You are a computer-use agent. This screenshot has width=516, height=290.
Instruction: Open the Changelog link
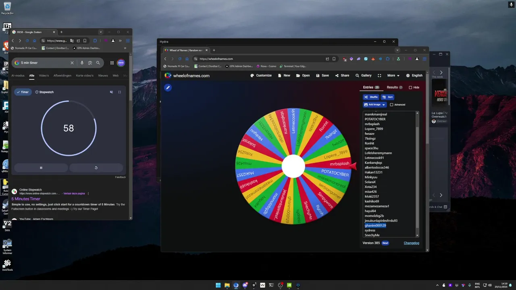[412, 243]
